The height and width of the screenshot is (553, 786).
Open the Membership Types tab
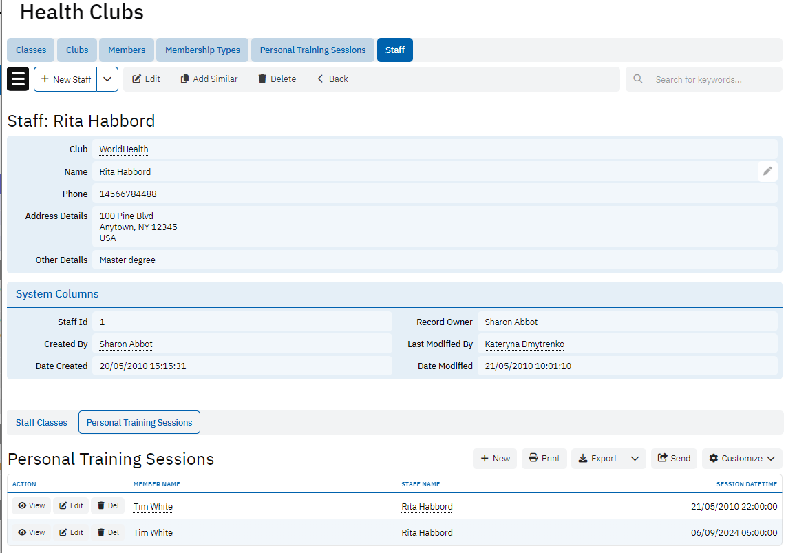(202, 50)
